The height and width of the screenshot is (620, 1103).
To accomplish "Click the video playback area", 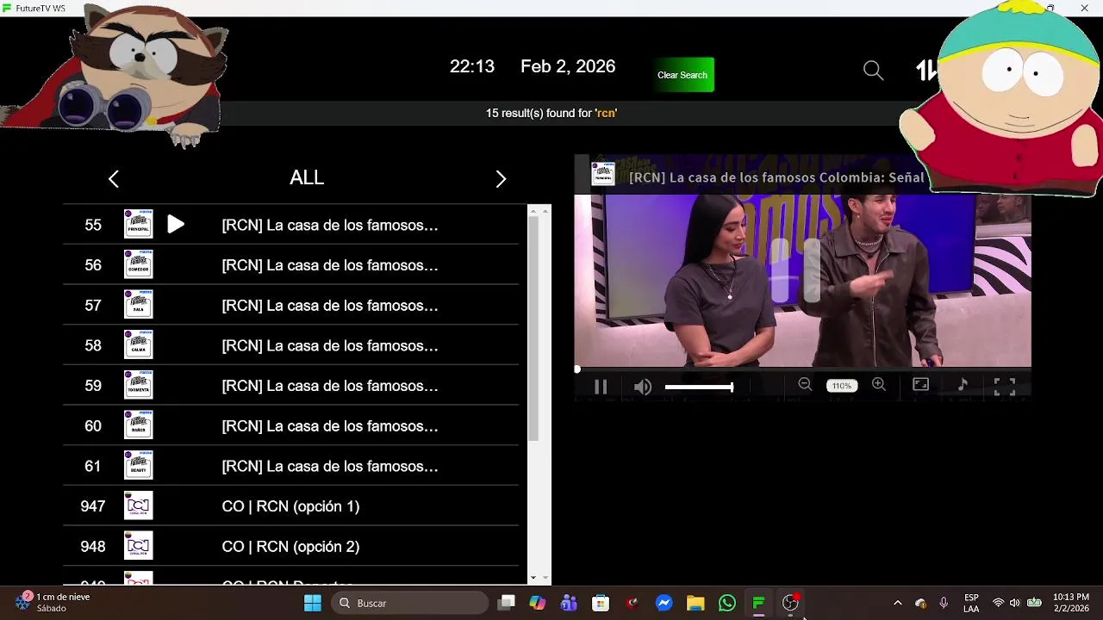I will pos(802,281).
